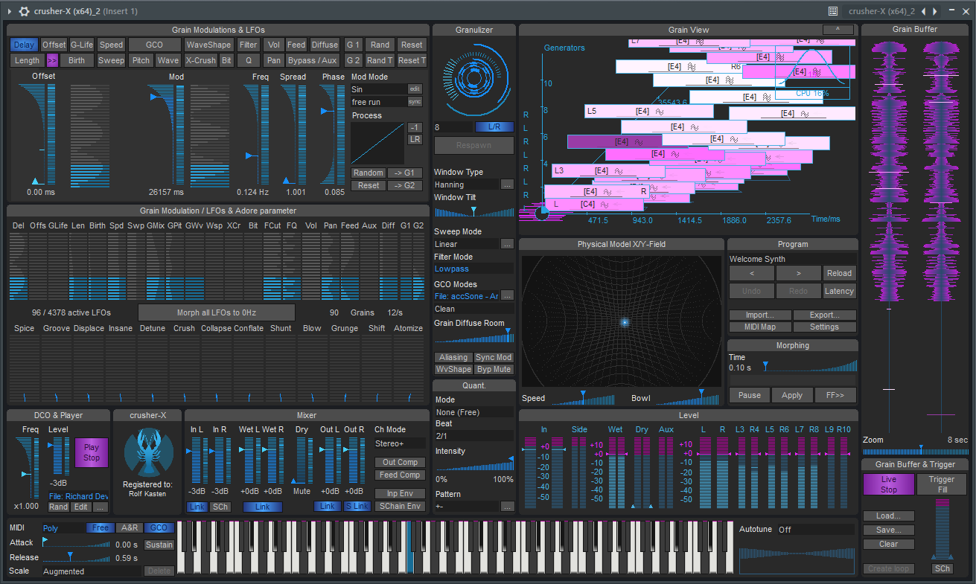Toggle the Sustain button
This screenshot has width=976, height=584.
(159, 545)
